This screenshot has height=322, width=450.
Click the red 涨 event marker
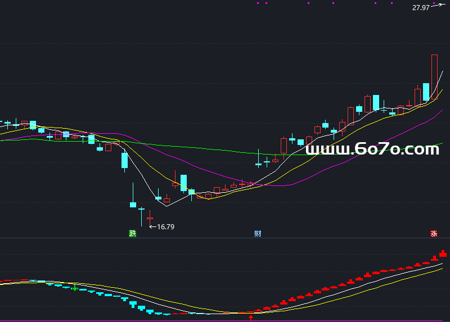(434, 233)
